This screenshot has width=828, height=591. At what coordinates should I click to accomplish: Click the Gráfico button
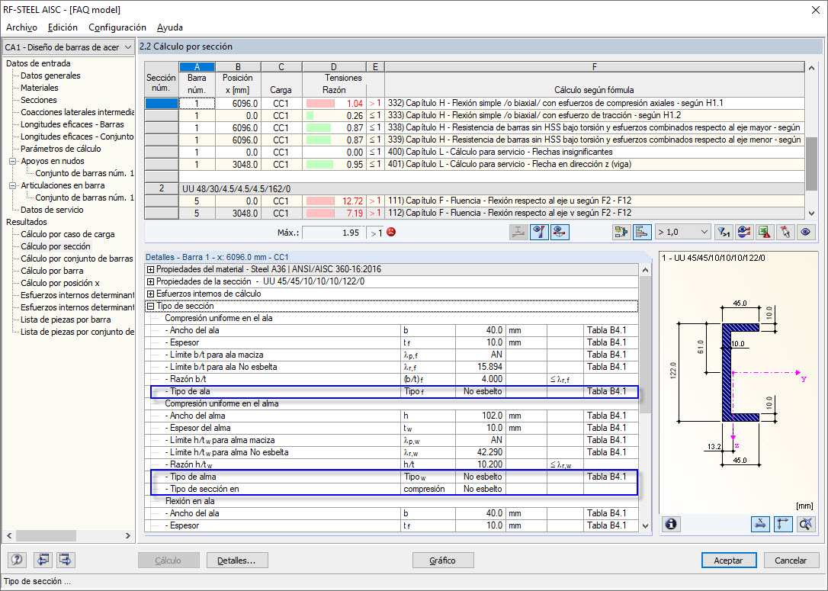tap(442, 560)
